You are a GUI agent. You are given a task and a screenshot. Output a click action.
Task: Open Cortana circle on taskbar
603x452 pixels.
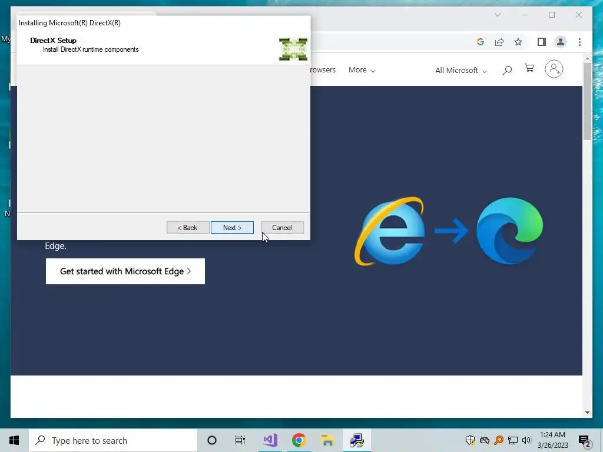[211, 440]
